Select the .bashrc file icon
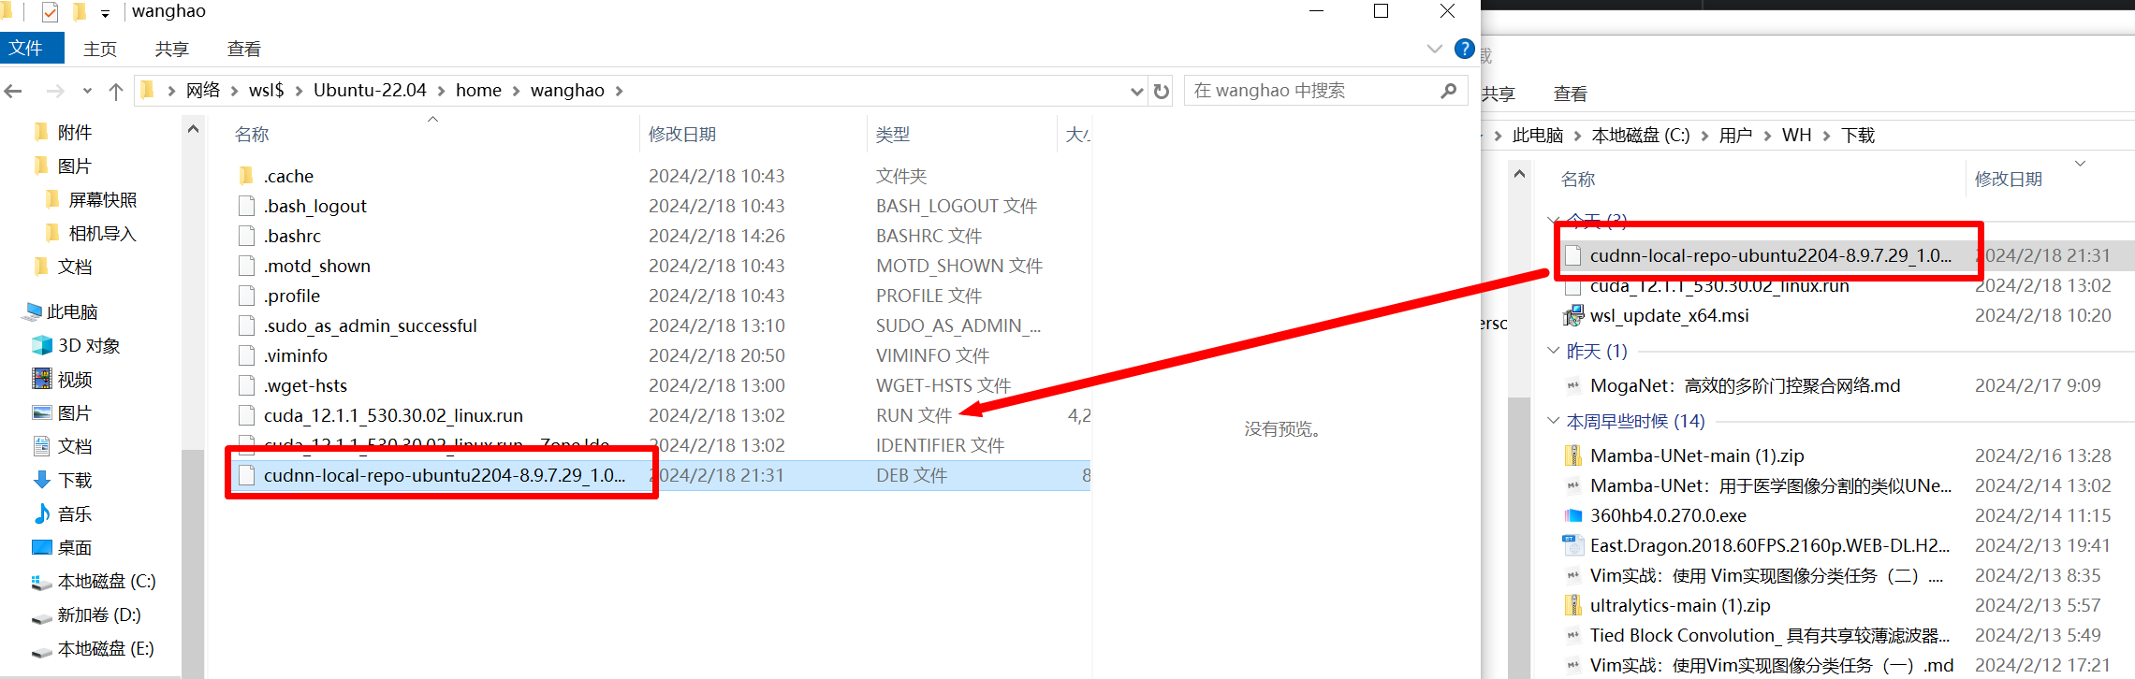This screenshot has width=2135, height=679. 247,236
